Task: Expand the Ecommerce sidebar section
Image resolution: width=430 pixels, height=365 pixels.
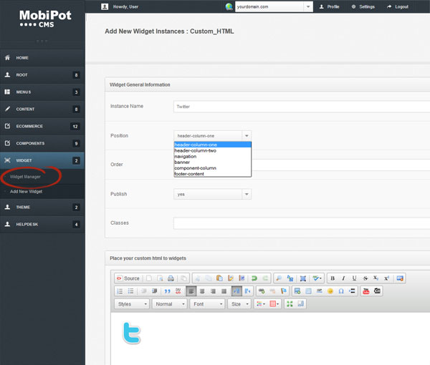Action: (42, 126)
